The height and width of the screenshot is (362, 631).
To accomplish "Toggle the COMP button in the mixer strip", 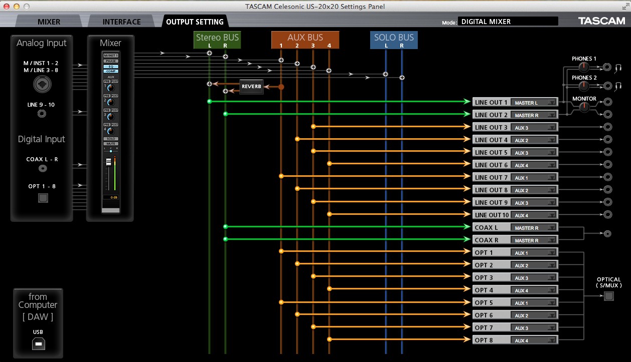I will pos(111,71).
